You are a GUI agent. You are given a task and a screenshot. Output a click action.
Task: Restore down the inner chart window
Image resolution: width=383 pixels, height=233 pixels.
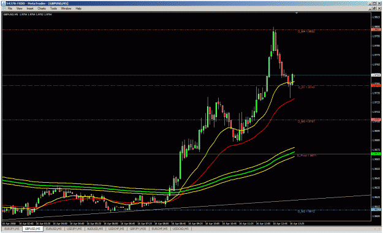374,9
